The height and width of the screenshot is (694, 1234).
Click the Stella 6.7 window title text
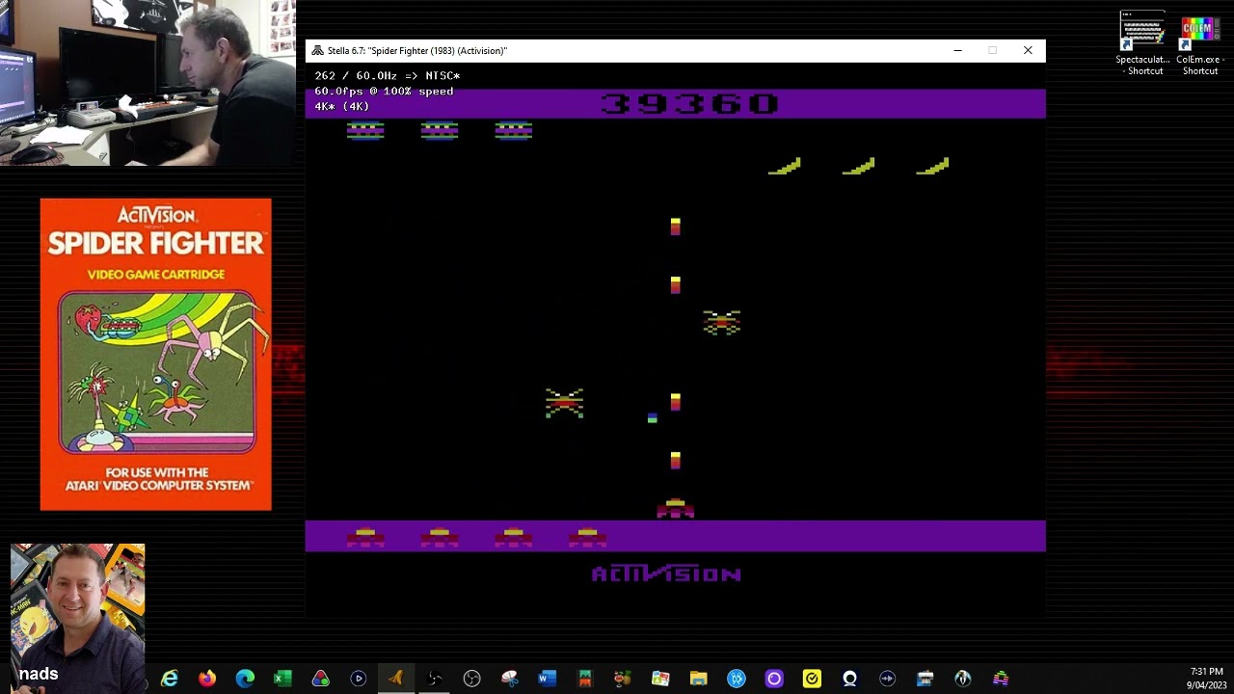(417, 50)
